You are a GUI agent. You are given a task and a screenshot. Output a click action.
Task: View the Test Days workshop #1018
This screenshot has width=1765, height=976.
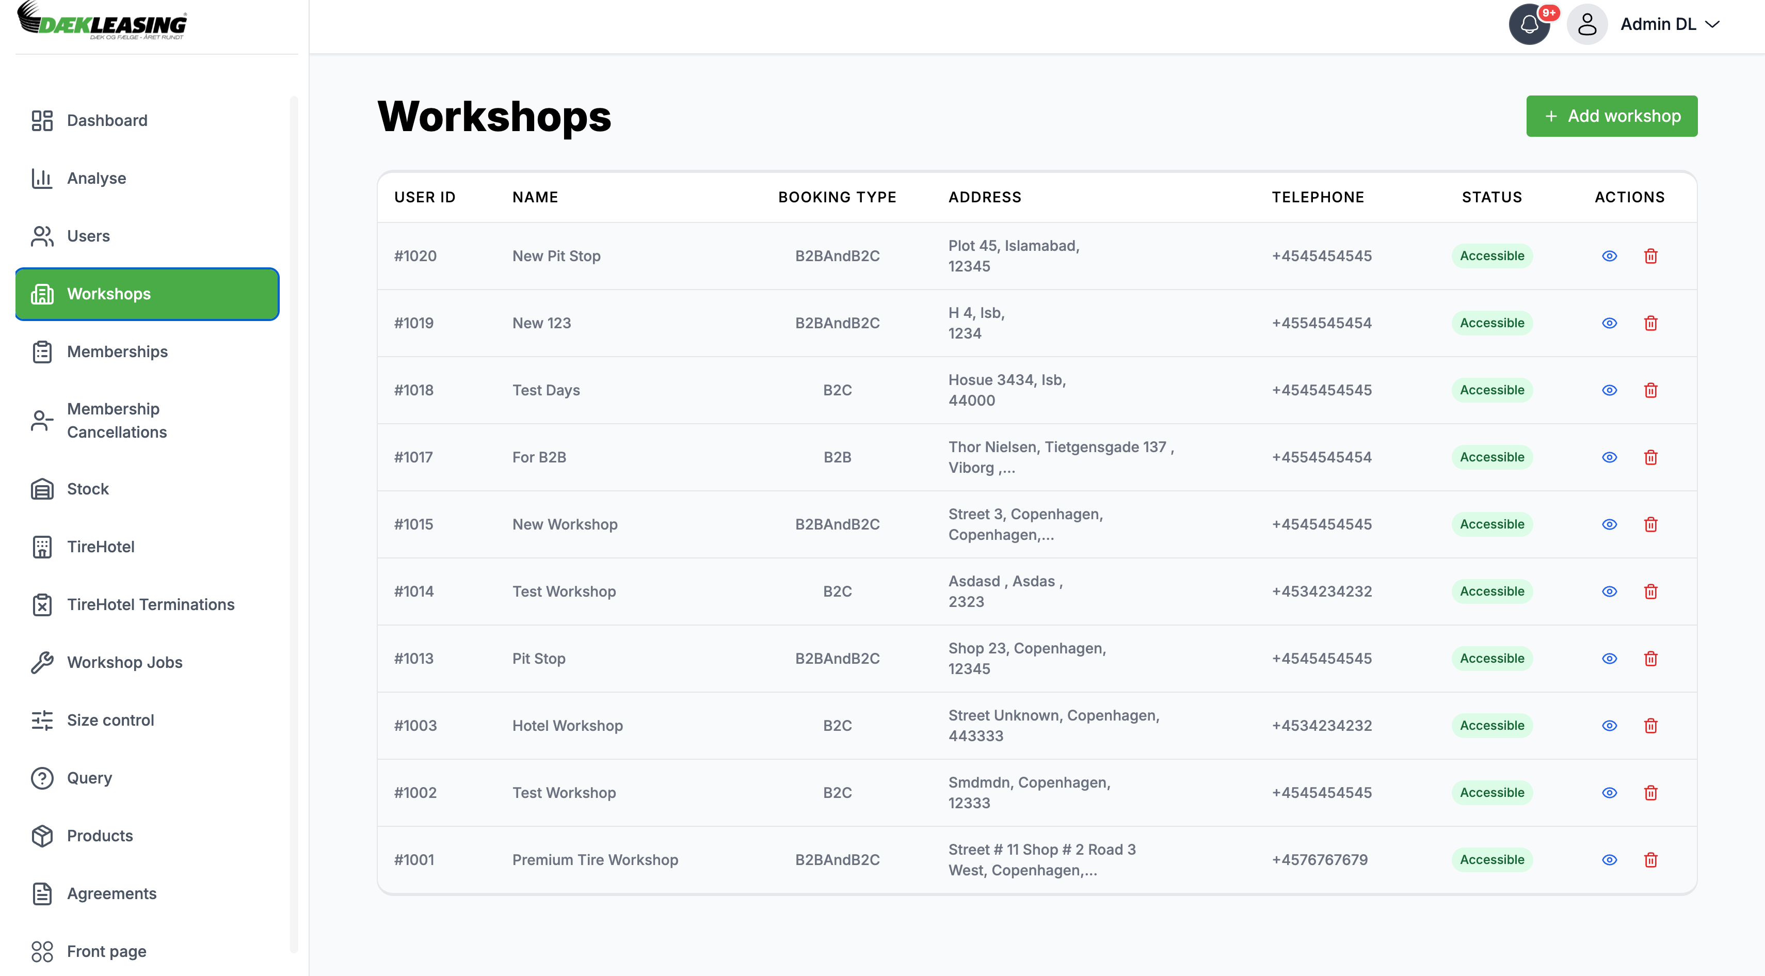pos(1610,390)
